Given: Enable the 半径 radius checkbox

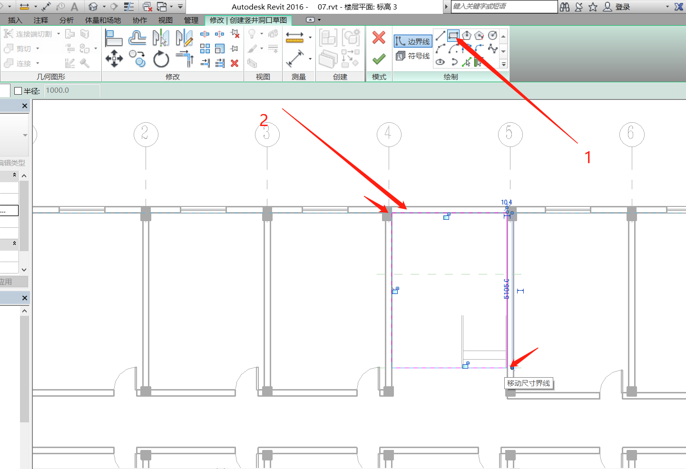Looking at the screenshot, I should point(19,91).
